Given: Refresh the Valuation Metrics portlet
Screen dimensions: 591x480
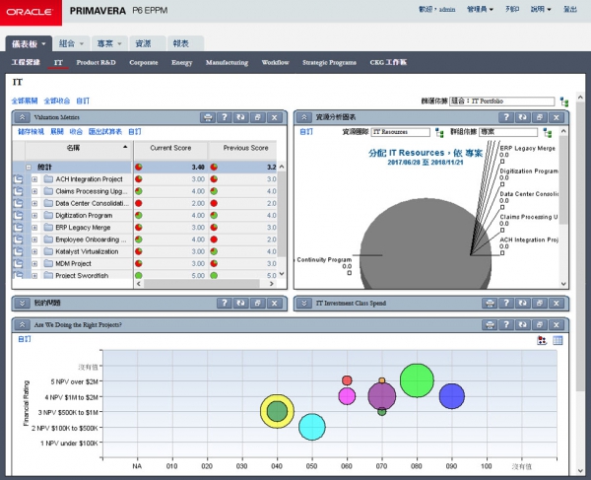Looking at the screenshot, I should point(241,117).
